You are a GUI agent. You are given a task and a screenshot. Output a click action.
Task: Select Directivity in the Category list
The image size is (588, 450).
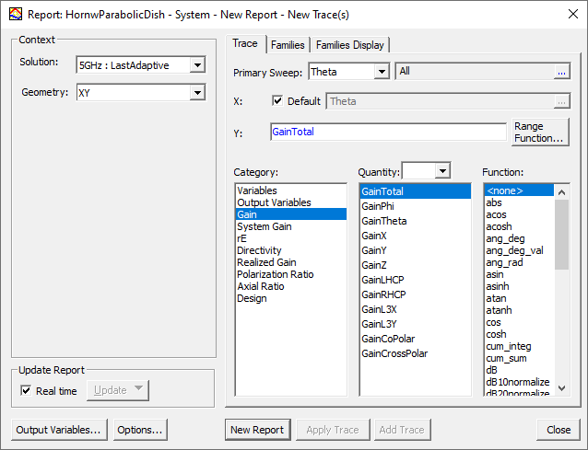pyautogui.click(x=259, y=250)
